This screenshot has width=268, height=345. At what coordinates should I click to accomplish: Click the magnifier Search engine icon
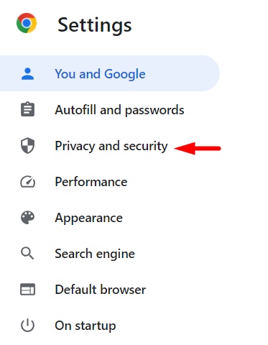pyautogui.click(x=27, y=254)
